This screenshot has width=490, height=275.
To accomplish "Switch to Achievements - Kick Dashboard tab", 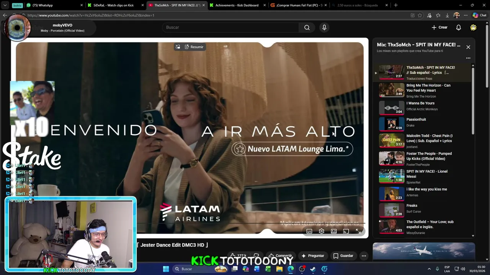I will (x=237, y=5).
